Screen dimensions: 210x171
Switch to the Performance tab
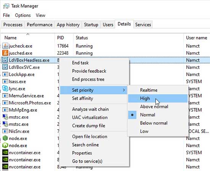[x=39, y=24]
